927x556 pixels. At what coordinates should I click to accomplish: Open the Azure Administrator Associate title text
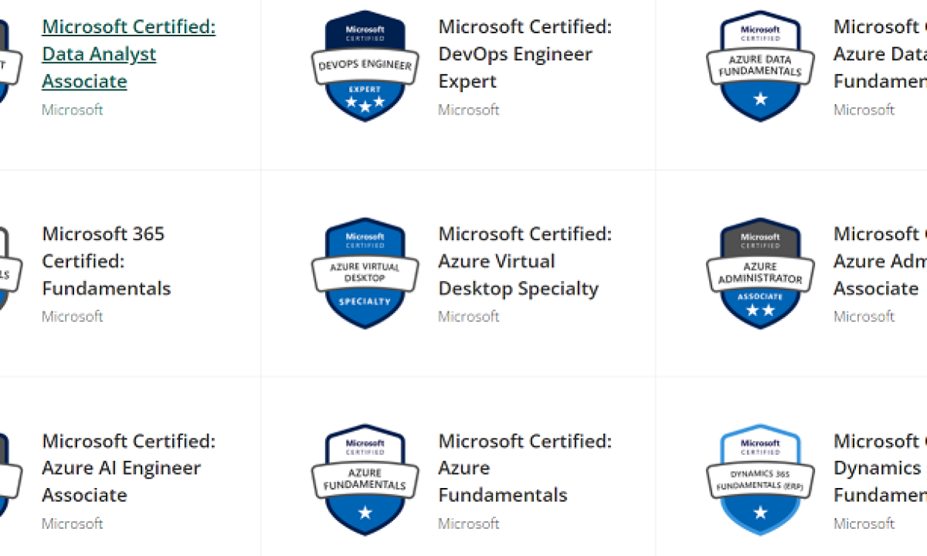[x=879, y=261]
